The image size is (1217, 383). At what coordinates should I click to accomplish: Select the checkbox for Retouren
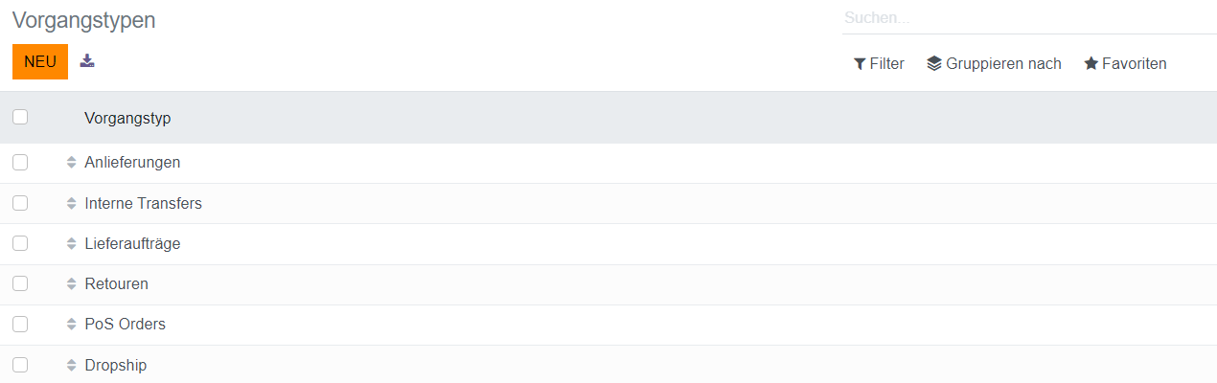[20, 284]
